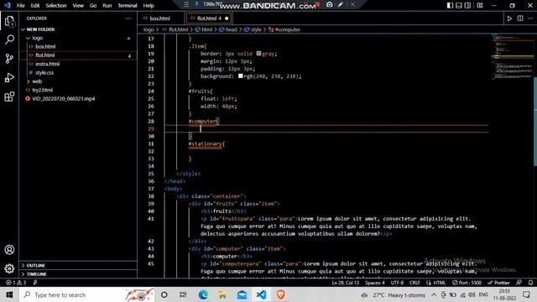Click #computer breadcrumb item

[x=287, y=30]
